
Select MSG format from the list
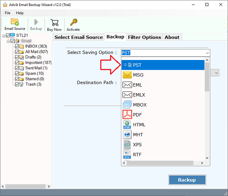[138, 75]
